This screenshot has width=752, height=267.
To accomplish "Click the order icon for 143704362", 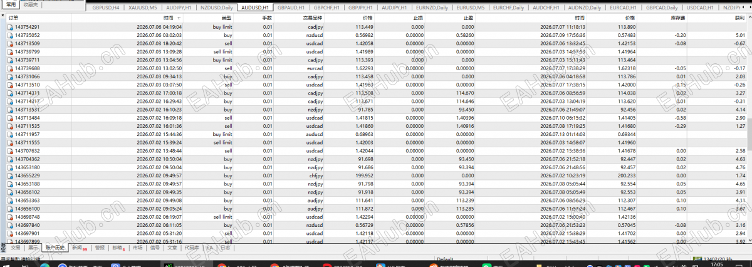I will click(x=10, y=159).
